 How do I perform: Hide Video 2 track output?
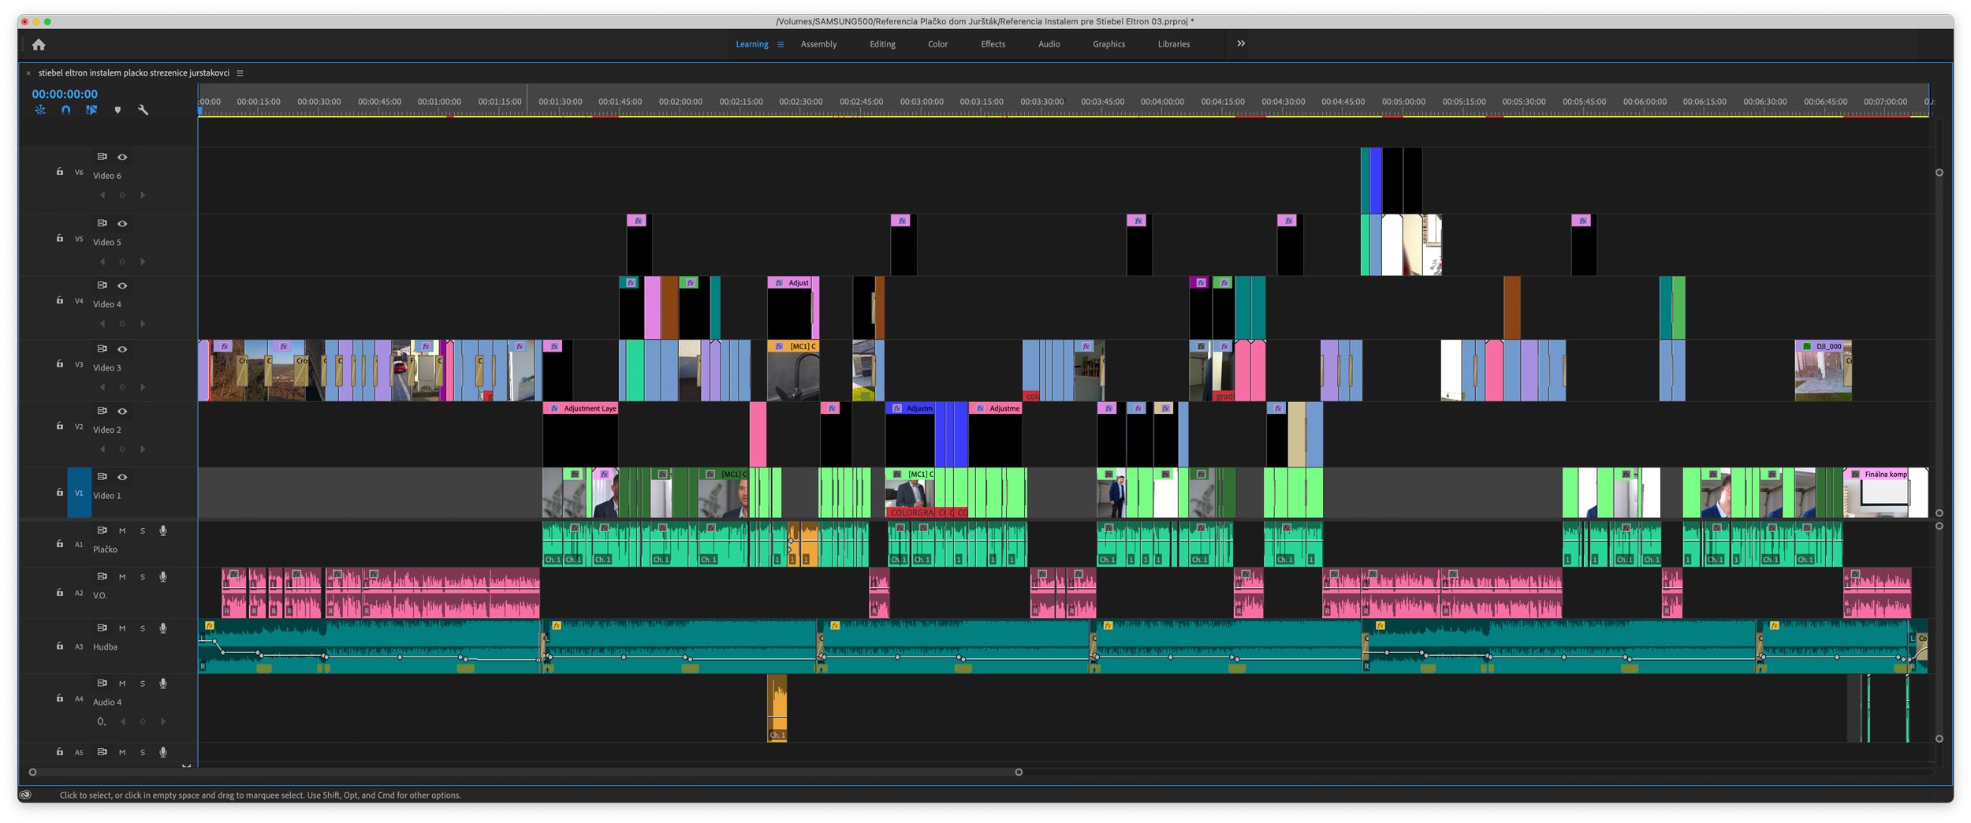122,411
